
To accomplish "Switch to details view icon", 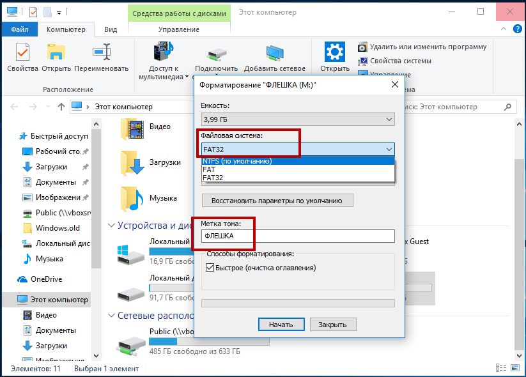I will point(501,368).
